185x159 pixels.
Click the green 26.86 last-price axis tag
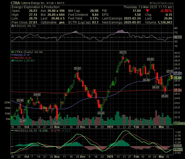click(x=178, y=78)
